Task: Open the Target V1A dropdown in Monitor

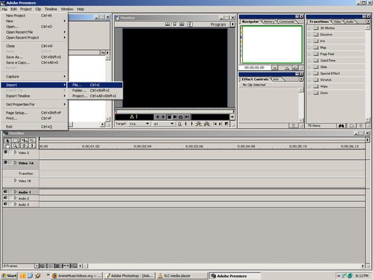Action: 139,124
